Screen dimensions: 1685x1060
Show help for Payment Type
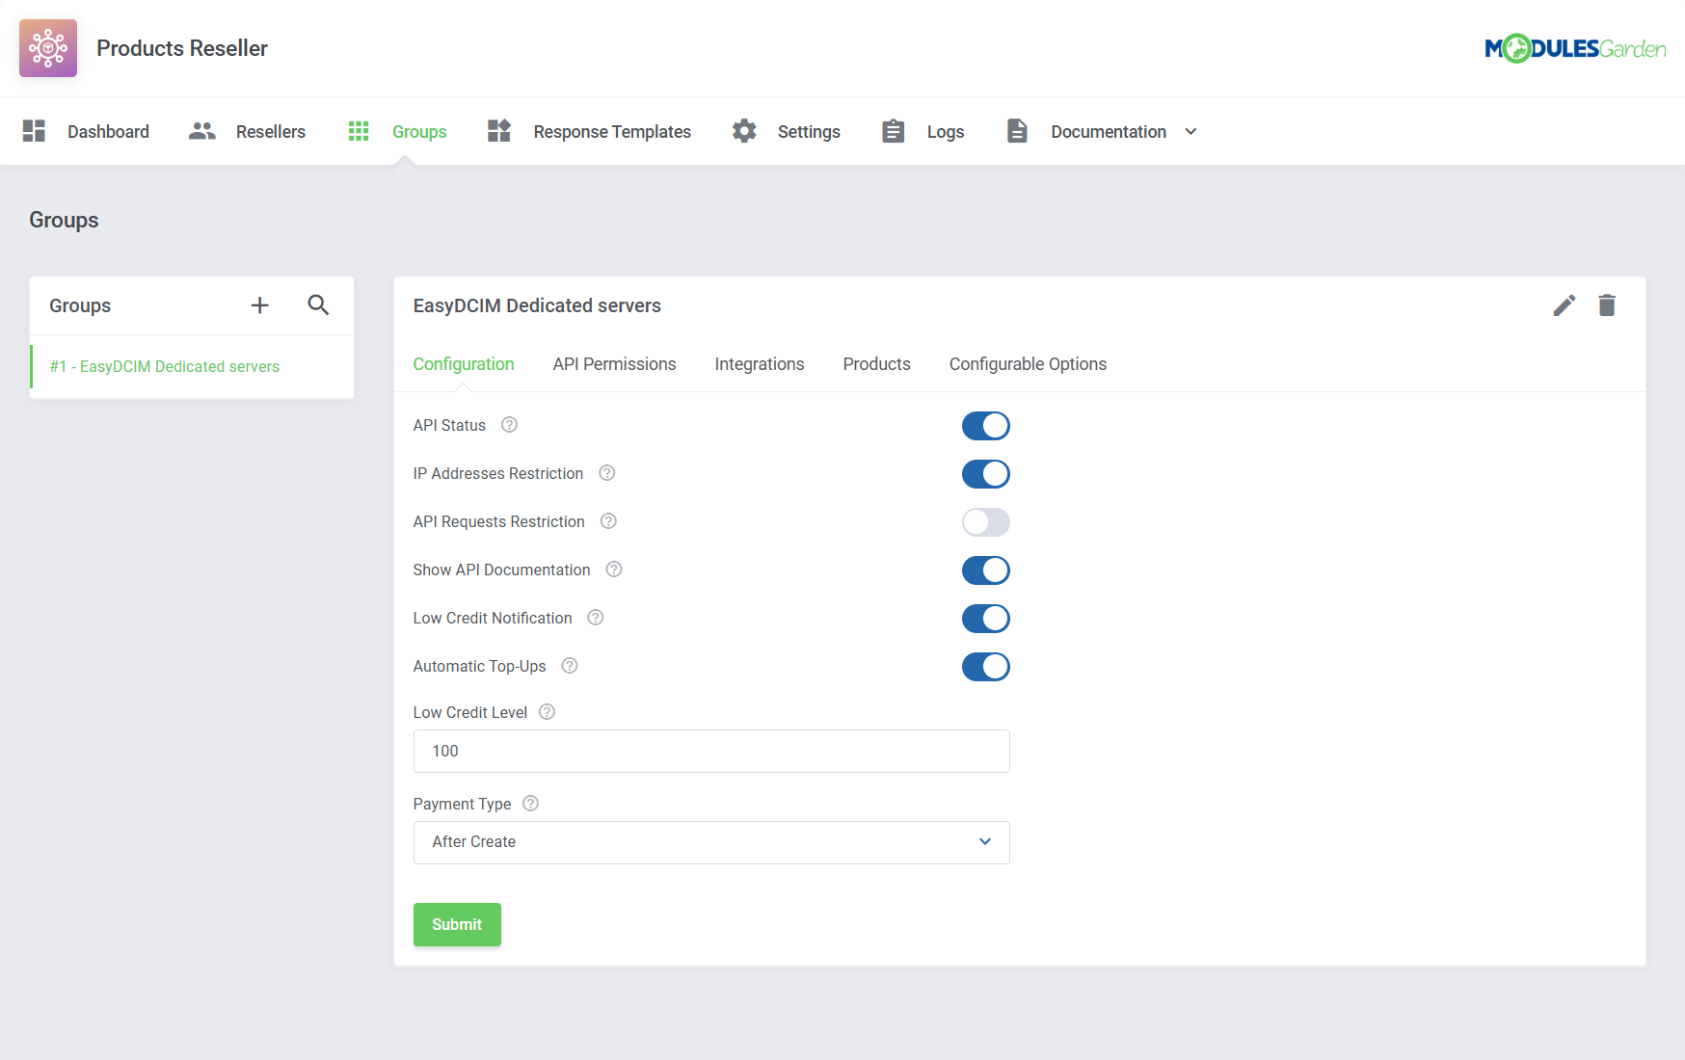pyautogui.click(x=531, y=804)
